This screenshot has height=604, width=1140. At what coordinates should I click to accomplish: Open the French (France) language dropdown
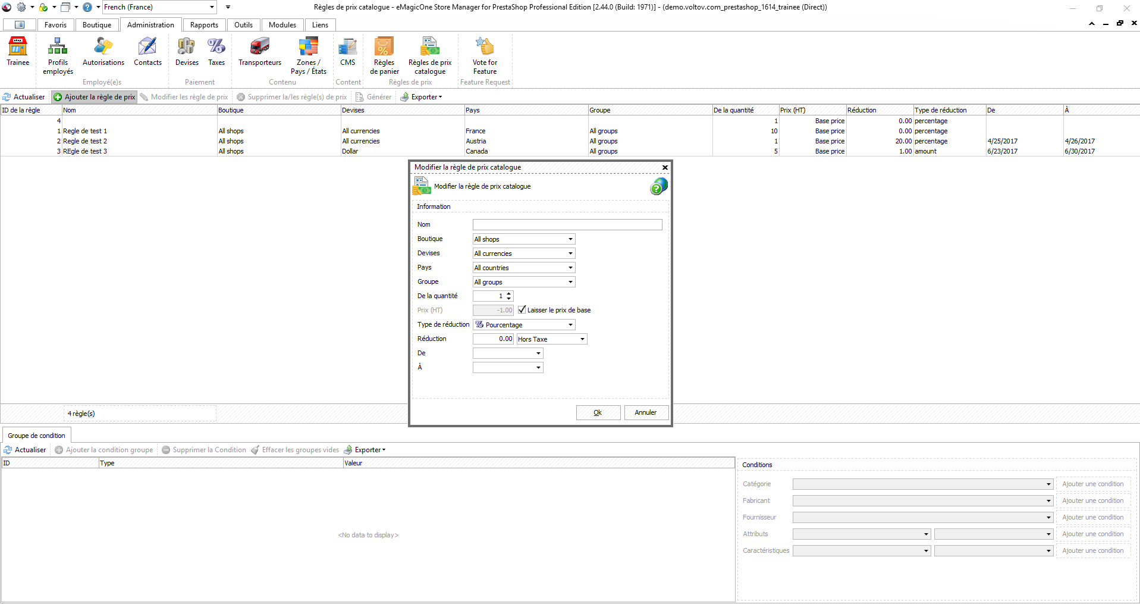(212, 7)
